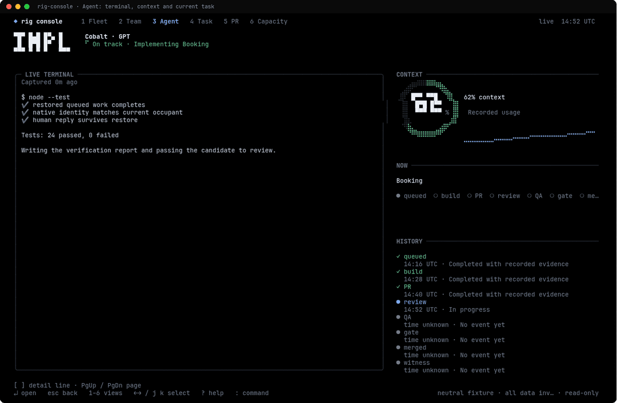This screenshot has width=617, height=403.
Task: Click the recorded usage sparkline graph
Action: 529,136
